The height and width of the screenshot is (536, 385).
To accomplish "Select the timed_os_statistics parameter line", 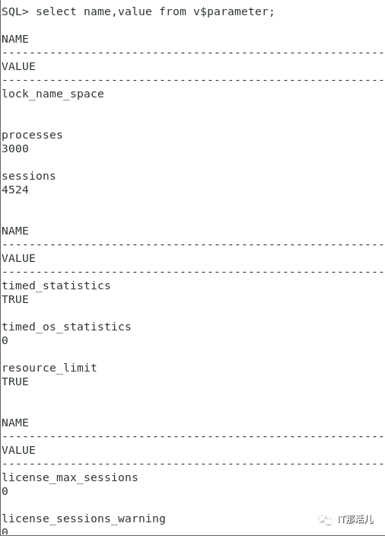I will click(66, 327).
